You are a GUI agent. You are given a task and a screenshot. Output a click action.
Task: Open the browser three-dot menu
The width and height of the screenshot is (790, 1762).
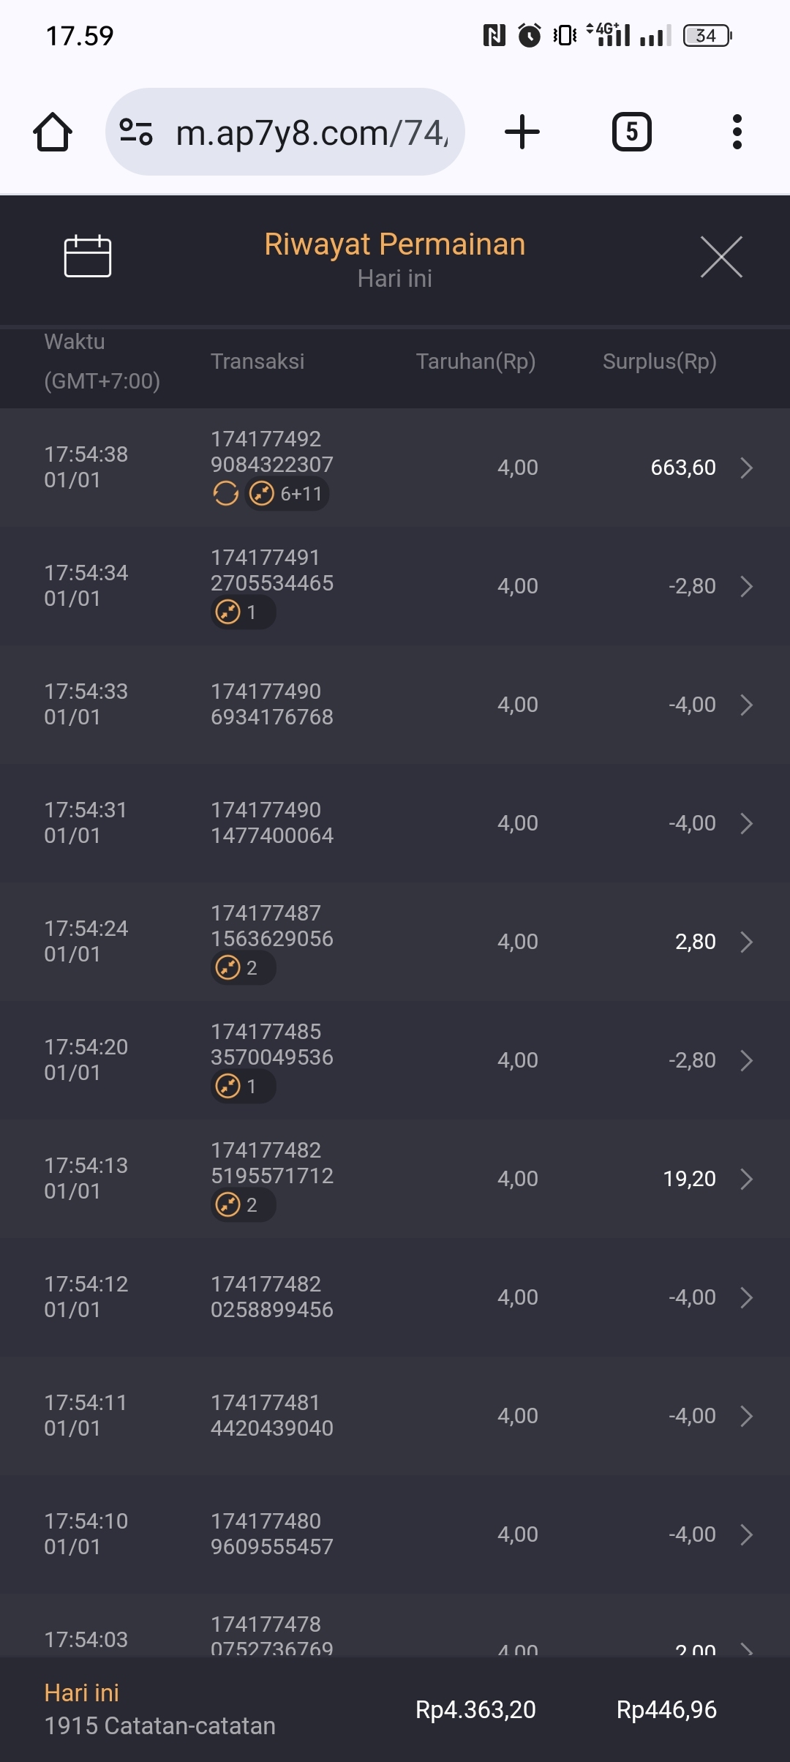[x=737, y=132]
